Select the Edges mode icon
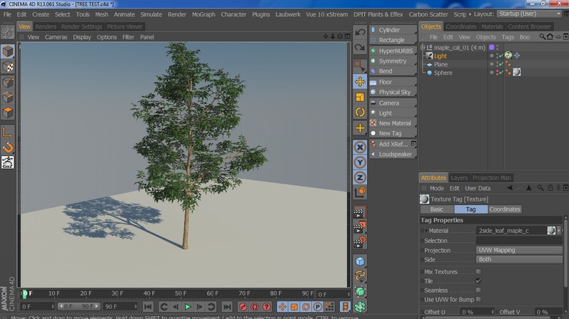This screenshot has height=319, width=569. (x=8, y=98)
